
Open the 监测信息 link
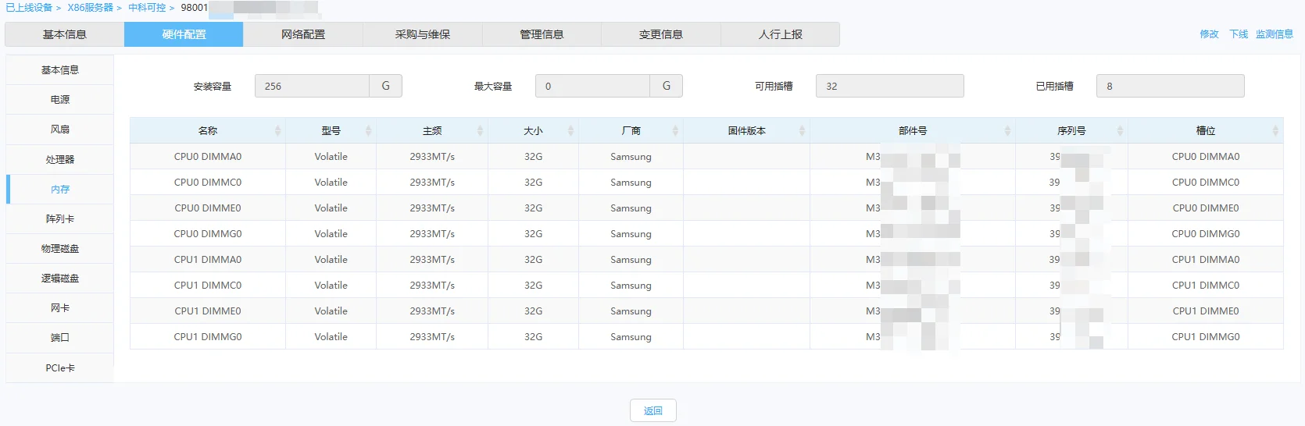[x=1275, y=34]
